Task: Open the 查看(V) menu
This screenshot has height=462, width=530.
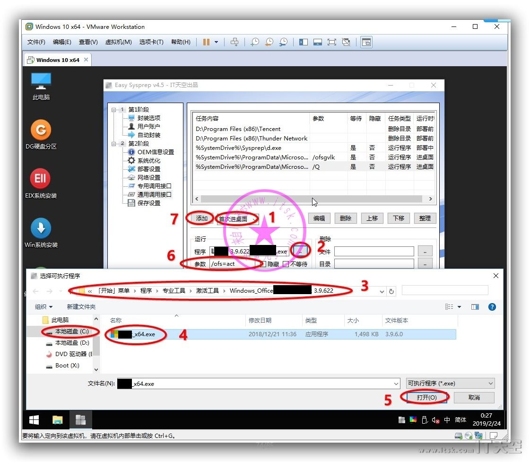Action: pos(88,42)
